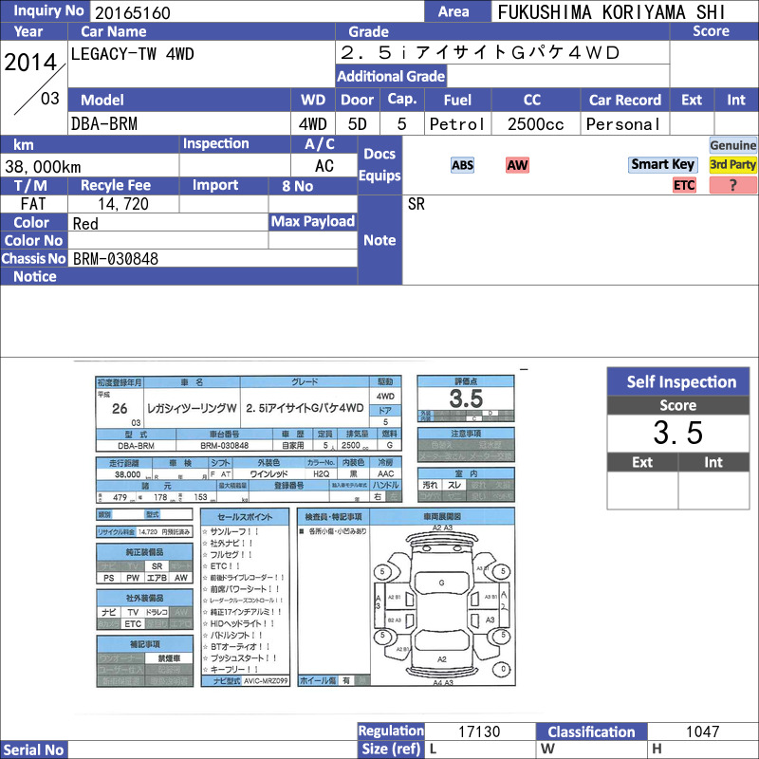This screenshot has height=759, width=759.
Task: Select the mileage 38,000km
Action: pos(43,167)
